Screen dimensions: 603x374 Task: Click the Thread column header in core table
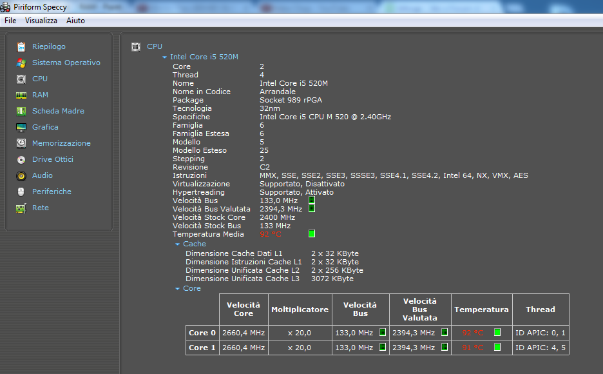[541, 310]
